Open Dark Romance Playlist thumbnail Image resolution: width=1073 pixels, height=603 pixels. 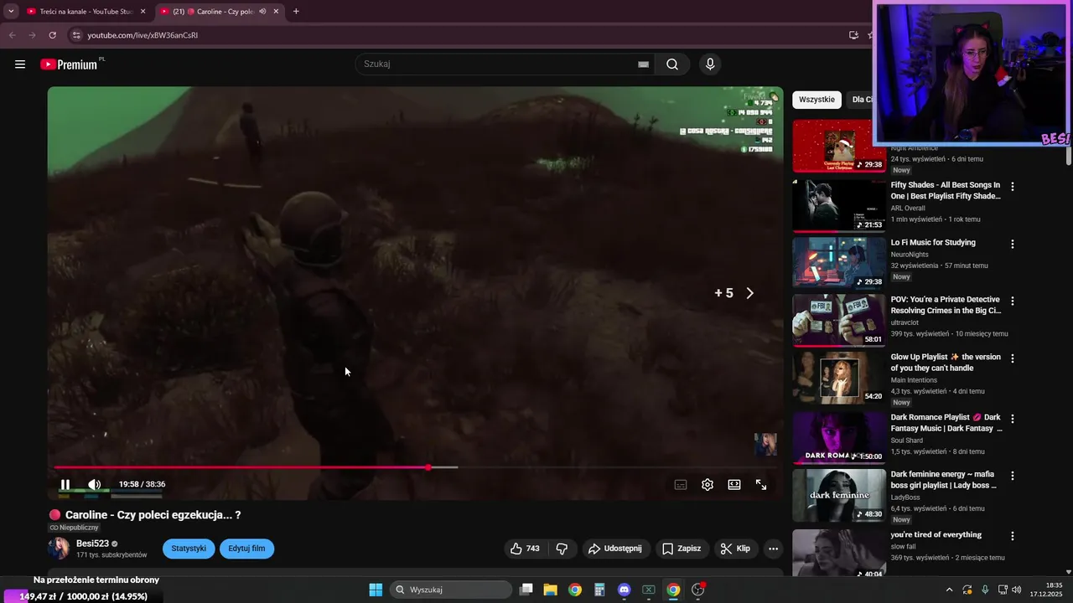tap(839, 437)
